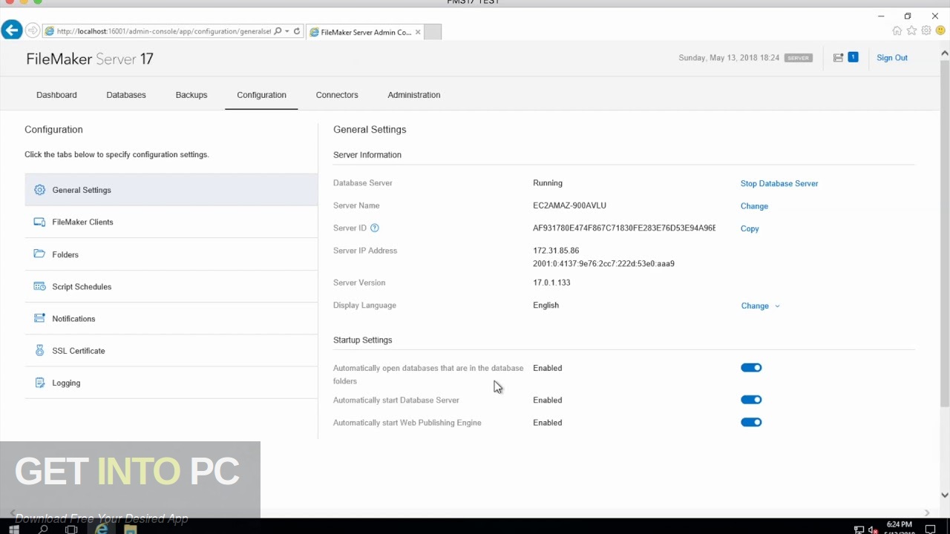Close the FileMaker Server Admin Console tab
This screenshot has width=950, height=534.
418,32
